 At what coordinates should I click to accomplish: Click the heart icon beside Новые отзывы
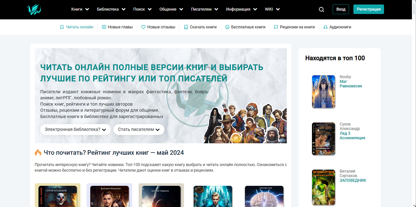(144, 27)
